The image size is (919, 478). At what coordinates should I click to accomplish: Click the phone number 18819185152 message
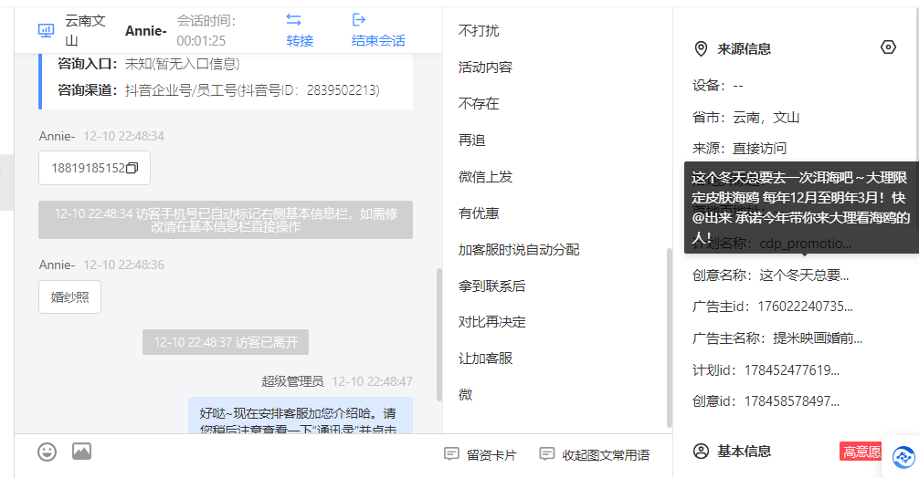(x=94, y=168)
